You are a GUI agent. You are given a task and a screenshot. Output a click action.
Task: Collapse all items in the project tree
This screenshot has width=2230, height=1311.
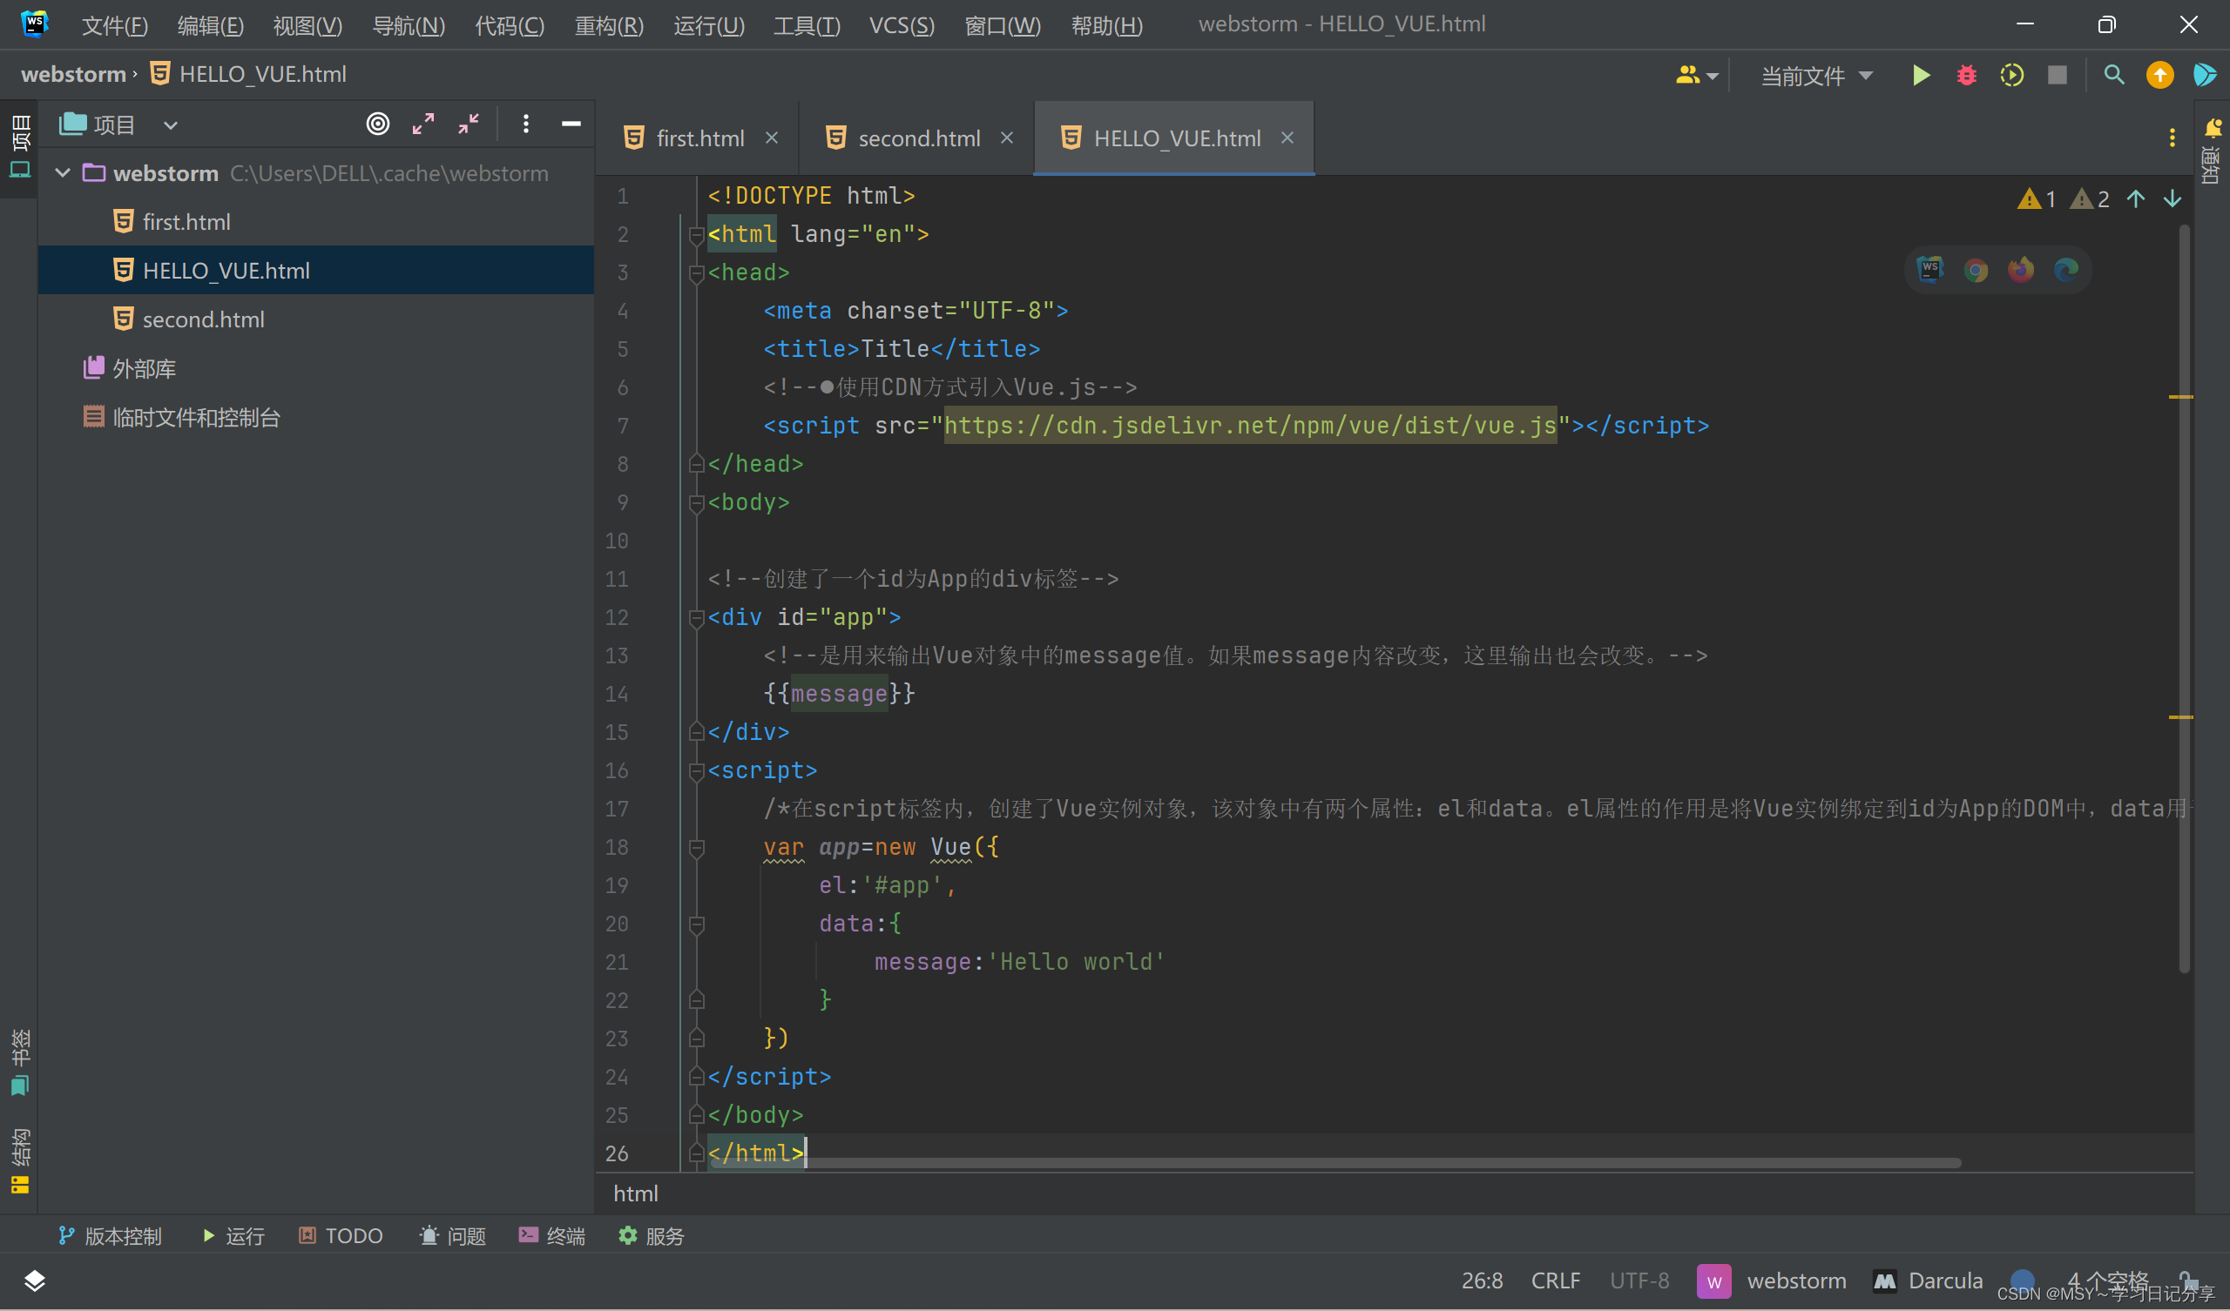[x=468, y=124]
